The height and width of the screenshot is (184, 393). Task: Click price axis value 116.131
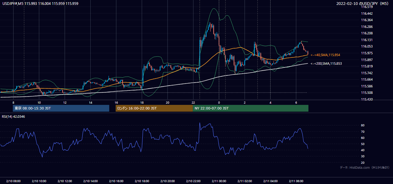point(367,40)
